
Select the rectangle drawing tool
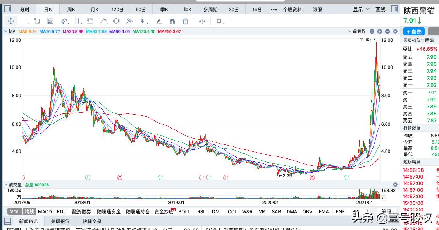pos(36,22)
